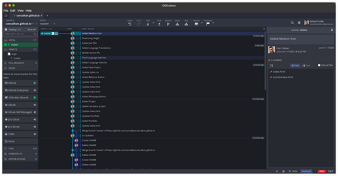Enable the View all files checkbox
The width and height of the screenshot is (338, 176).
click(319, 65)
